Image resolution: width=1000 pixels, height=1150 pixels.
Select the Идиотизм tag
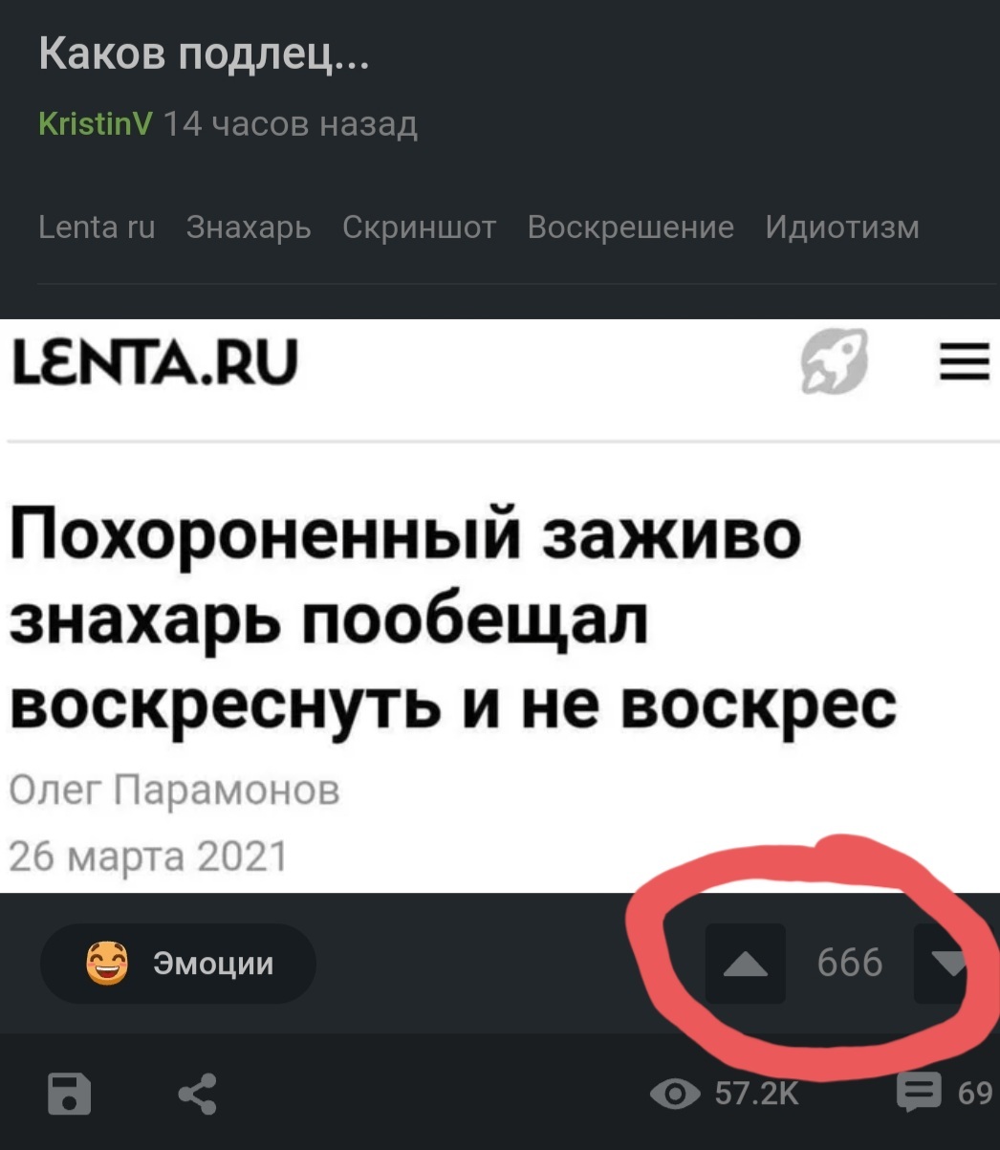[x=842, y=228]
